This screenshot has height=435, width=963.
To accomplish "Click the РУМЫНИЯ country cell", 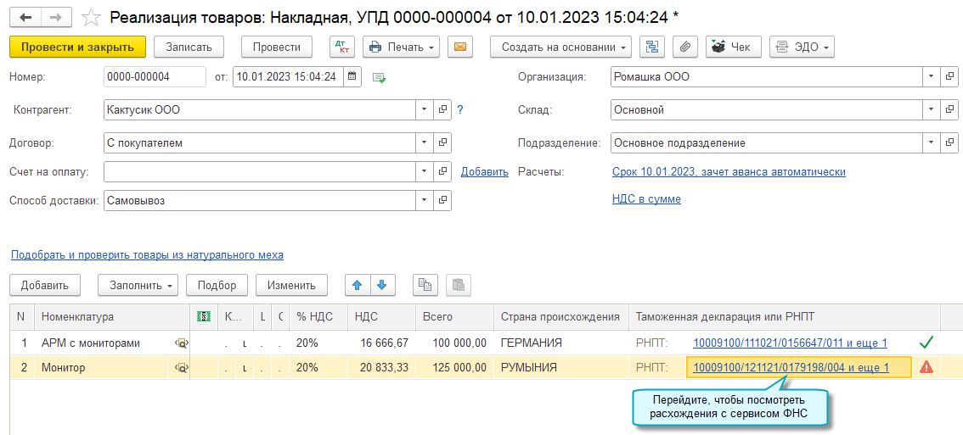I will click(x=561, y=367).
